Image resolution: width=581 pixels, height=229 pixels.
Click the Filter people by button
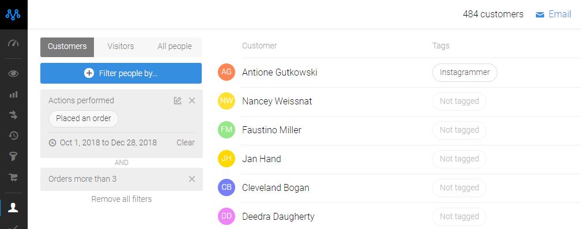click(x=121, y=73)
